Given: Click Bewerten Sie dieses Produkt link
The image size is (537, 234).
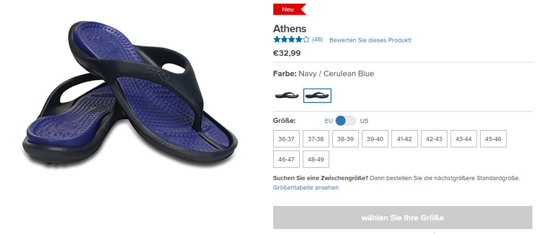Looking at the screenshot, I should tap(371, 40).
